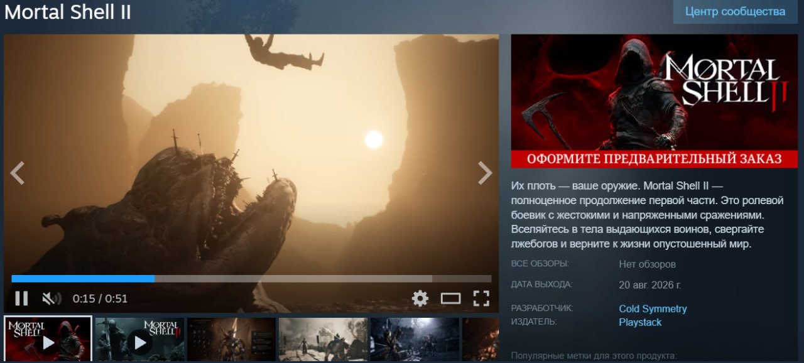Click the ВСЕ ОБЗОРЫ label
This screenshot has height=363, width=804.
pyautogui.click(x=540, y=263)
